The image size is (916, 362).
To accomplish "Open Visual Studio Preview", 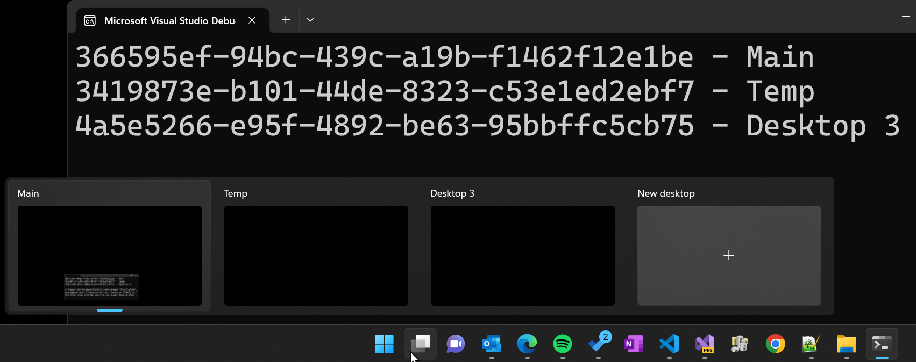I will click(x=705, y=344).
